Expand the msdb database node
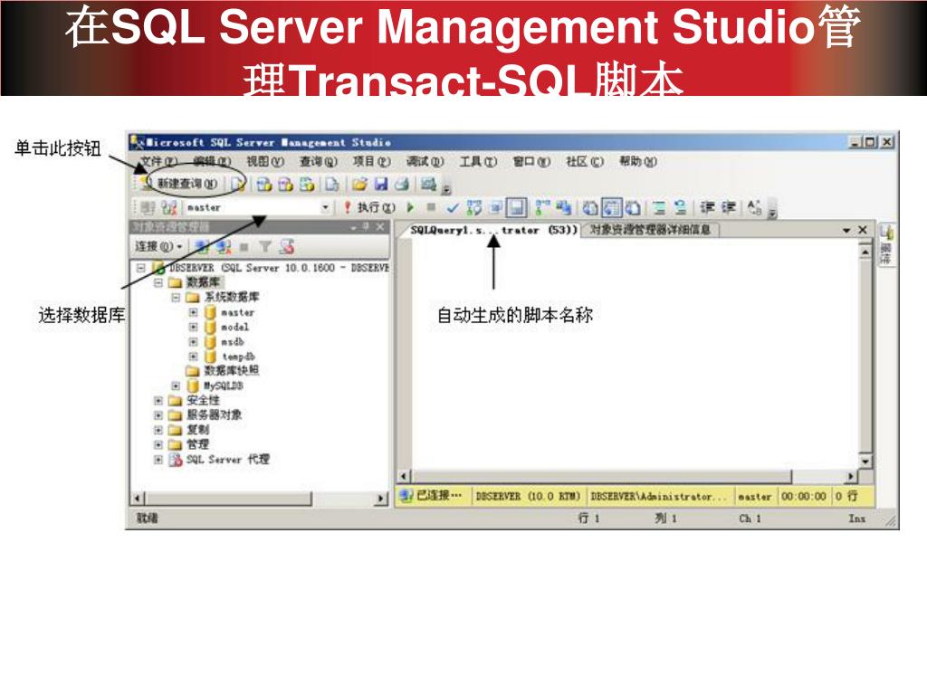The width and height of the screenshot is (927, 695). pyautogui.click(x=194, y=341)
